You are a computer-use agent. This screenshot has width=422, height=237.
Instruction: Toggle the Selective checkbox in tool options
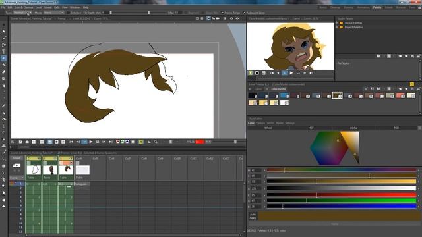click(x=69, y=13)
